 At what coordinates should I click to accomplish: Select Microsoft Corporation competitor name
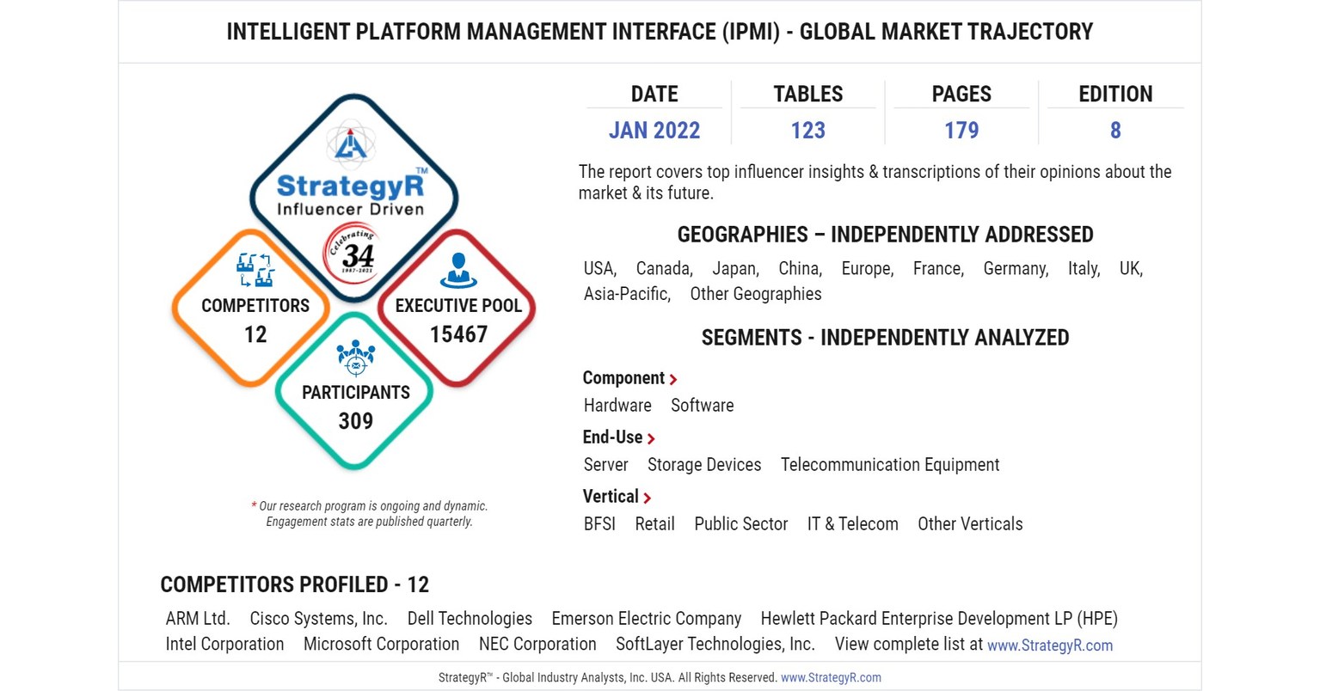(x=381, y=644)
